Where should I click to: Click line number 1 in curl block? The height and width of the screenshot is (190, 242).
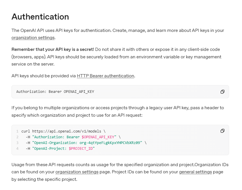(x=17, y=131)
